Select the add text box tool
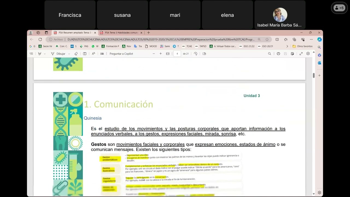 click(x=85, y=54)
